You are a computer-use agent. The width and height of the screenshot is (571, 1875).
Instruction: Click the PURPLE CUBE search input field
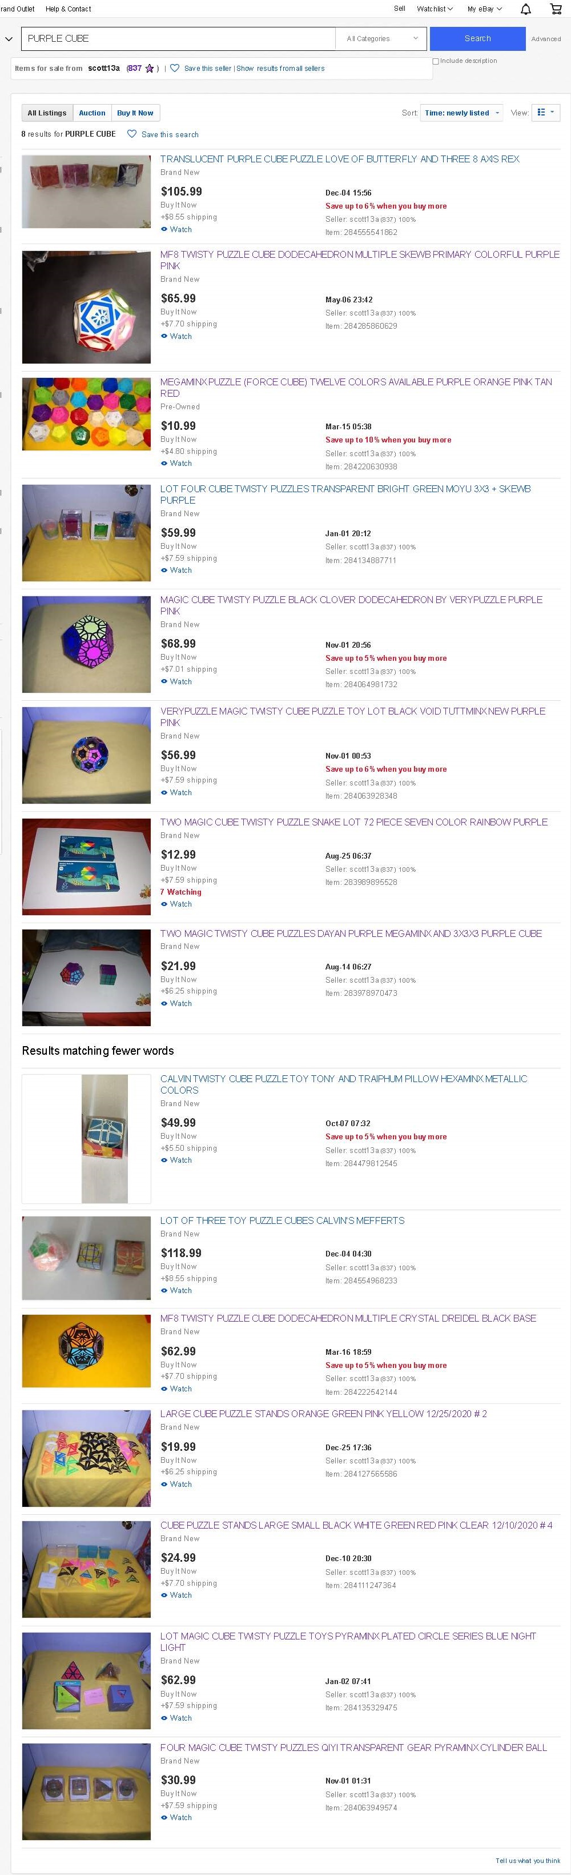(178, 38)
